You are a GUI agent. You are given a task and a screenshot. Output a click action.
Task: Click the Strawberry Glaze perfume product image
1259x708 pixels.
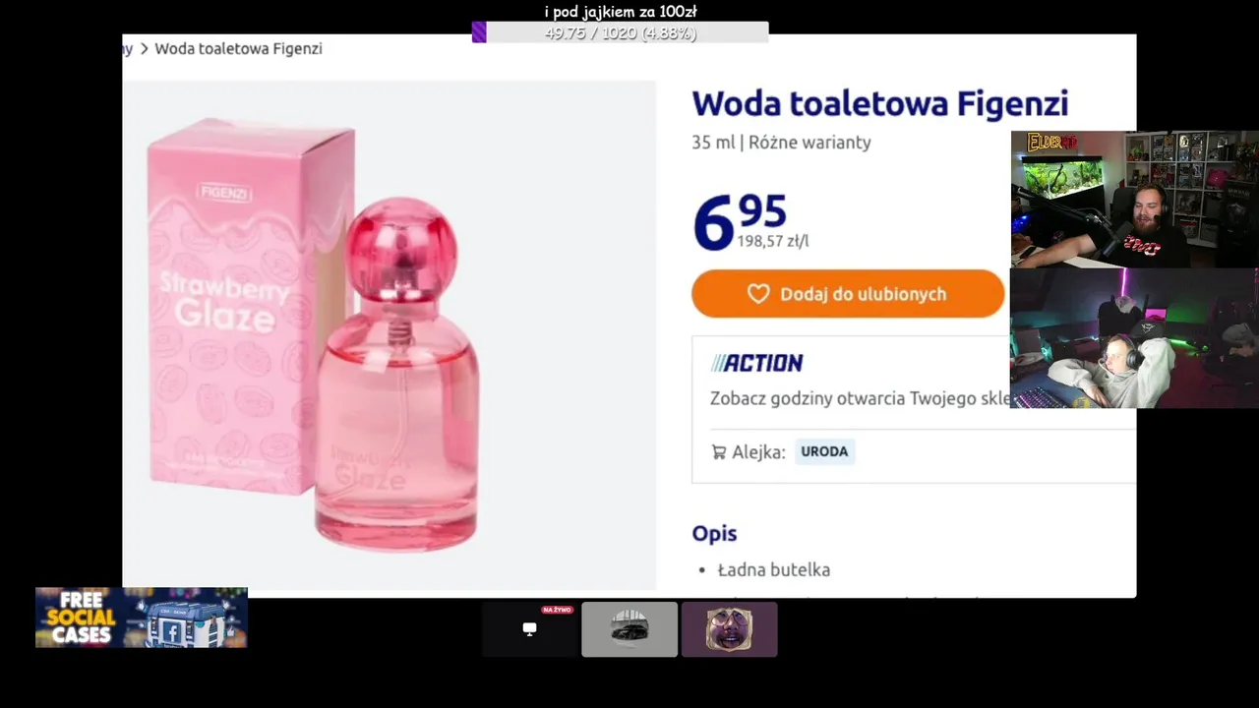tap(390, 335)
